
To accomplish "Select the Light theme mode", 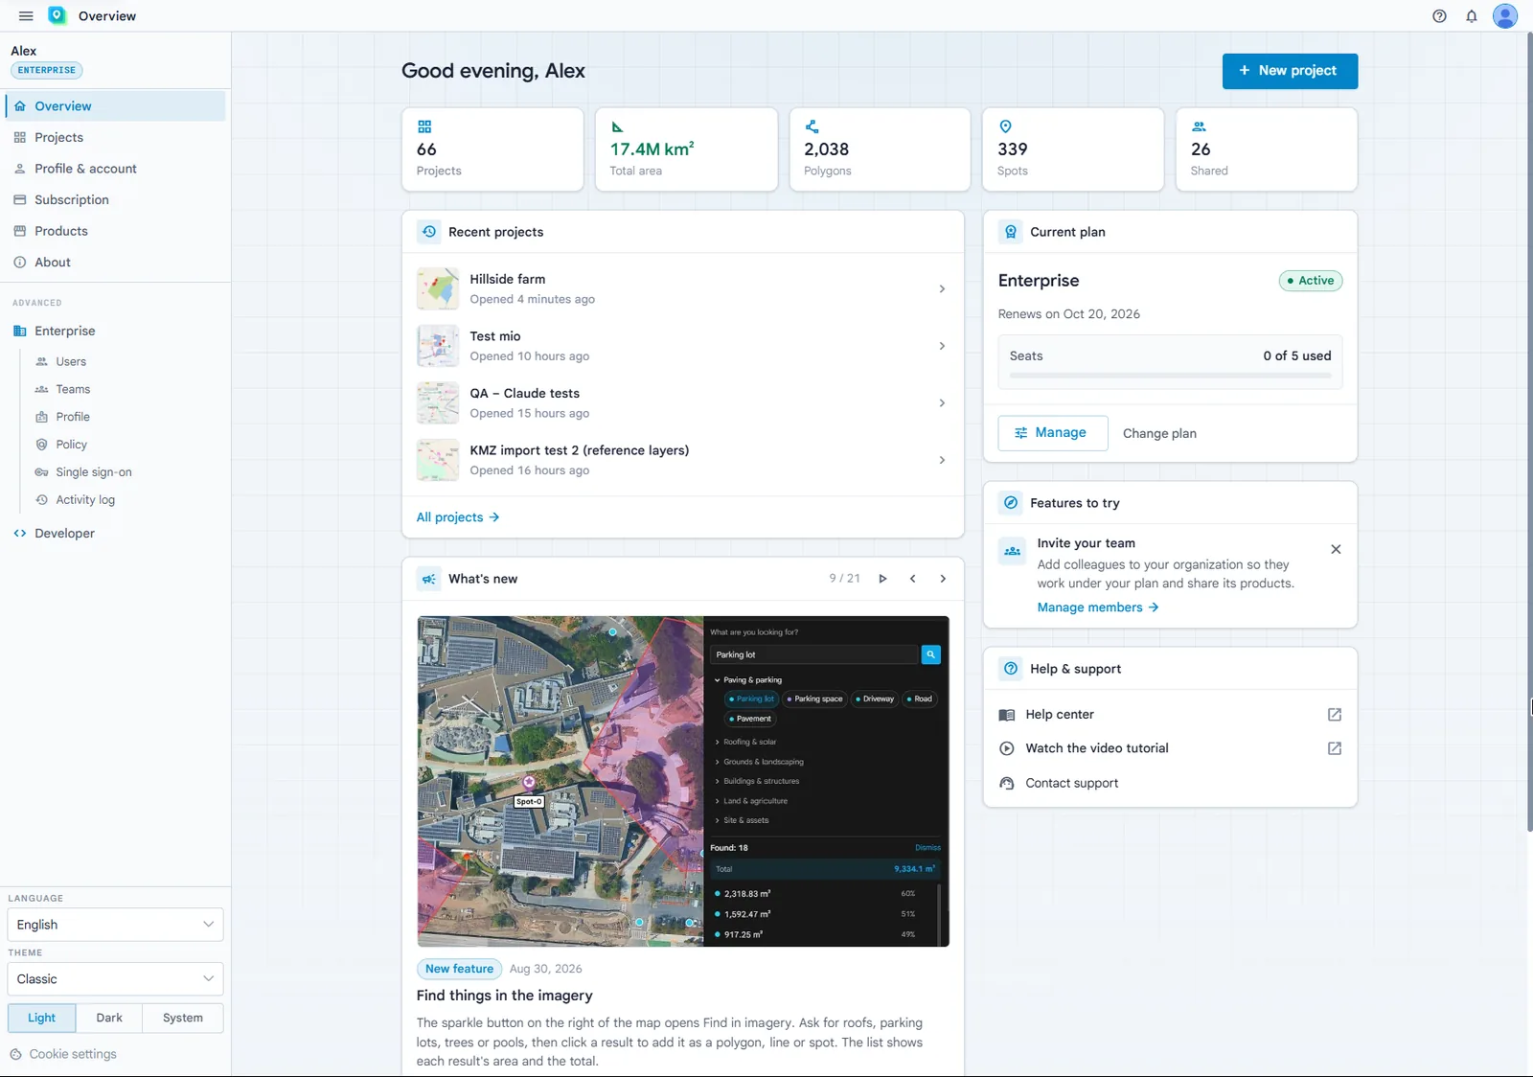I will tap(41, 1018).
